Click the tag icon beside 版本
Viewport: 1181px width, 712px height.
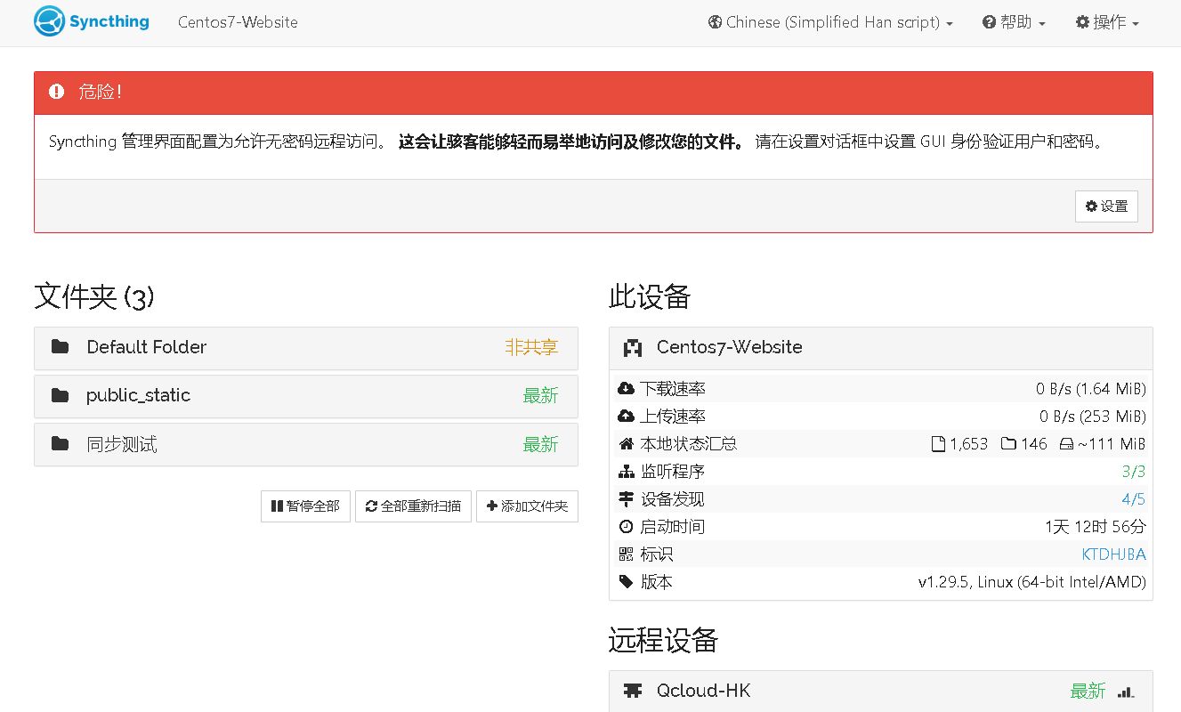click(626, 582)
